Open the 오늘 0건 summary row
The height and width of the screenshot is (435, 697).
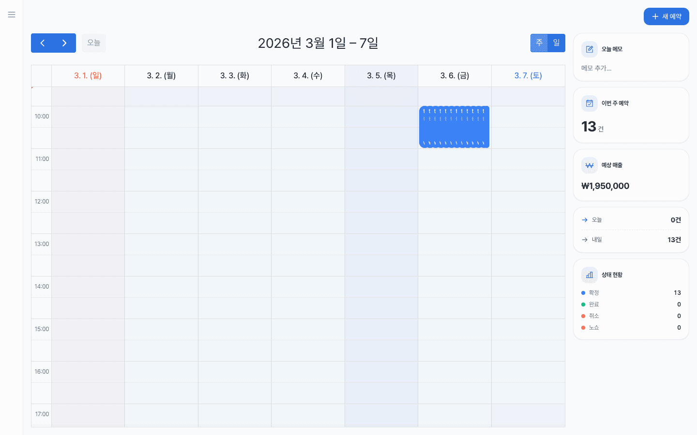tap(631, 220)
